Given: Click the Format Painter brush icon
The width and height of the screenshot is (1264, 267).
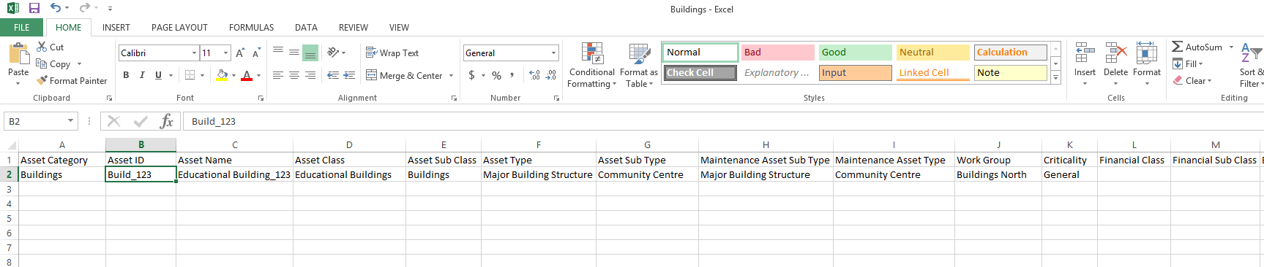Looking at the screenshot, I should click(42, 80).
